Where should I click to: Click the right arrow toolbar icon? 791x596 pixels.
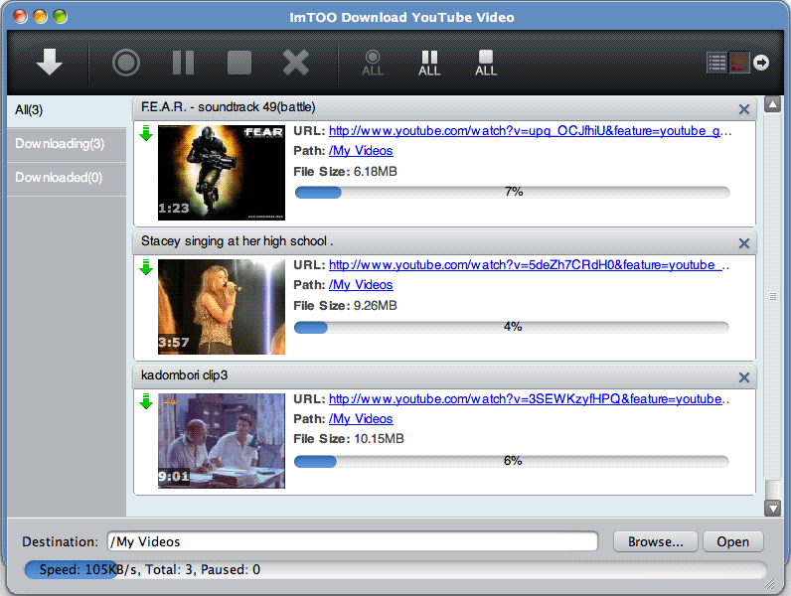pyautogui.click(x=761, y=63)
